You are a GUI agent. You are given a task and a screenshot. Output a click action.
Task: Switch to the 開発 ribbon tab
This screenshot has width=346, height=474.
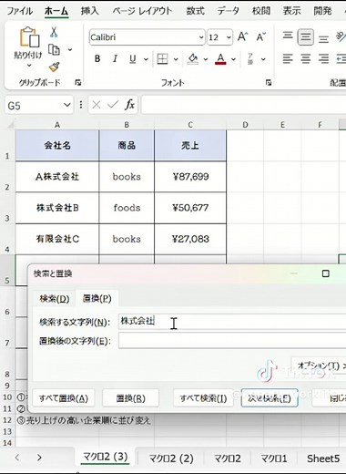tap(322, 11)
